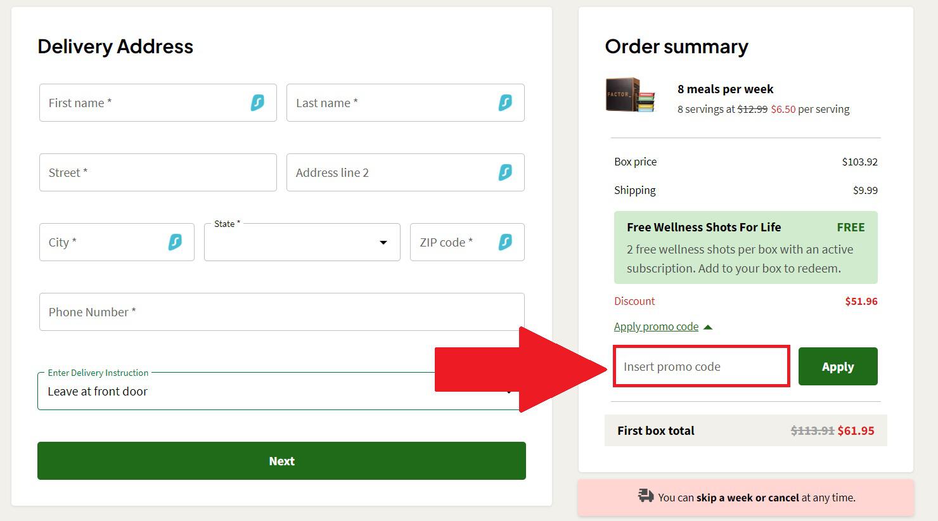Click the autofill icon in ZIP code field
The image size is (938, 521).
(505, 242)
